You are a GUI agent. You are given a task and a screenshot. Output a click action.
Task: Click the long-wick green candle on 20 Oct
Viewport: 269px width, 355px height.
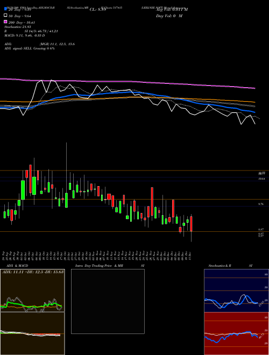(x=66, y=200)
